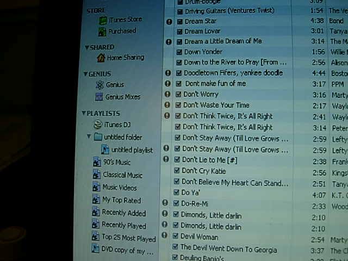
Task: Select the Top 25 Most Played label
Action: [x=129, y=238]
